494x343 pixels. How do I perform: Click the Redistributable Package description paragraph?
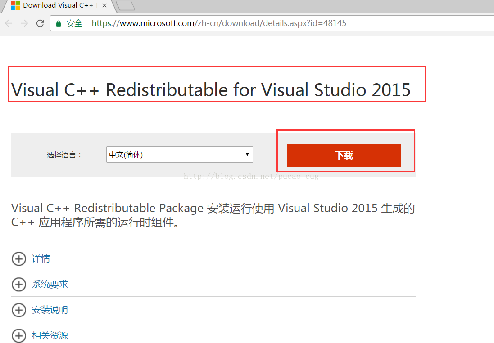point(213,215)
